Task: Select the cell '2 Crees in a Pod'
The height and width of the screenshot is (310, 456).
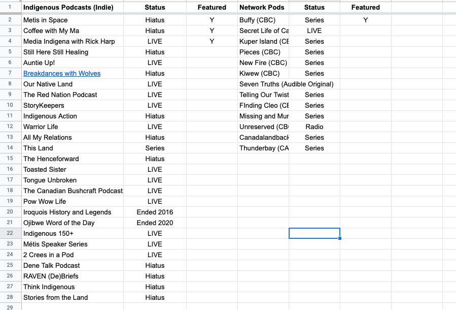Action: tap(73, 255)
